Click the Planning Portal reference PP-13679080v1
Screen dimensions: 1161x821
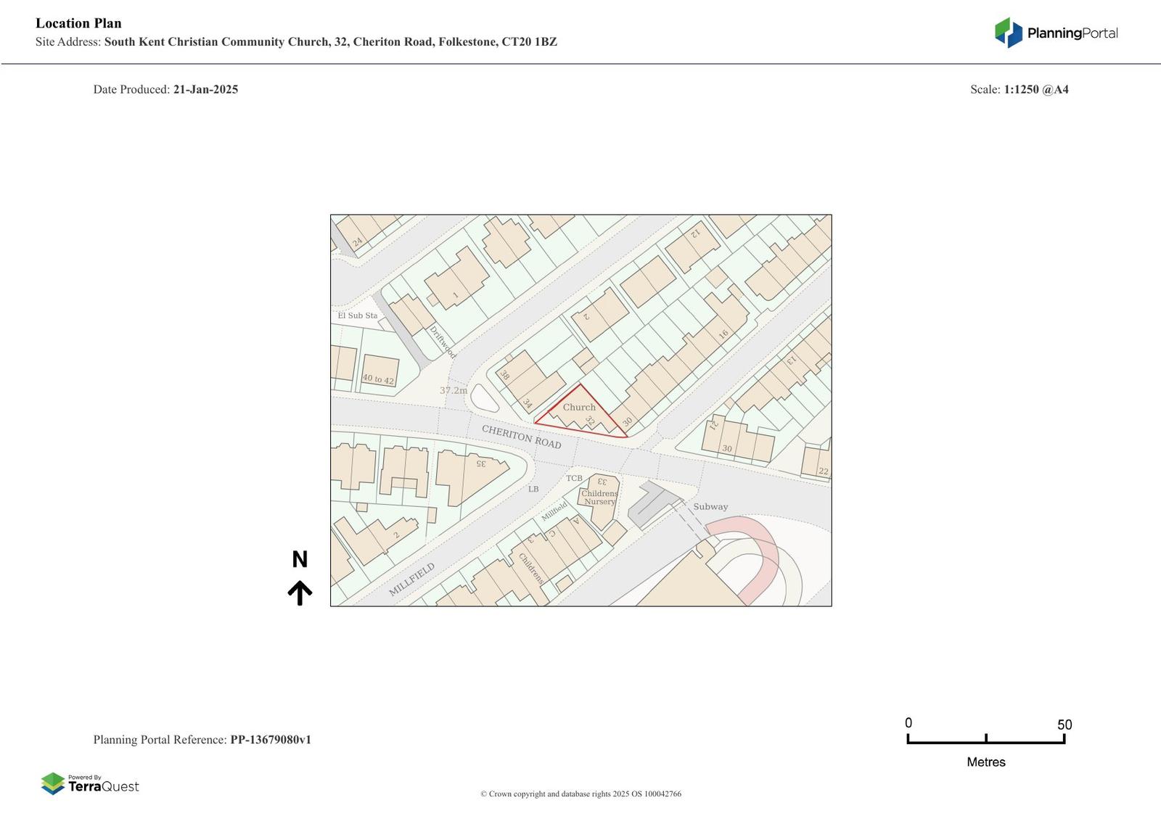tap(270, 740)
